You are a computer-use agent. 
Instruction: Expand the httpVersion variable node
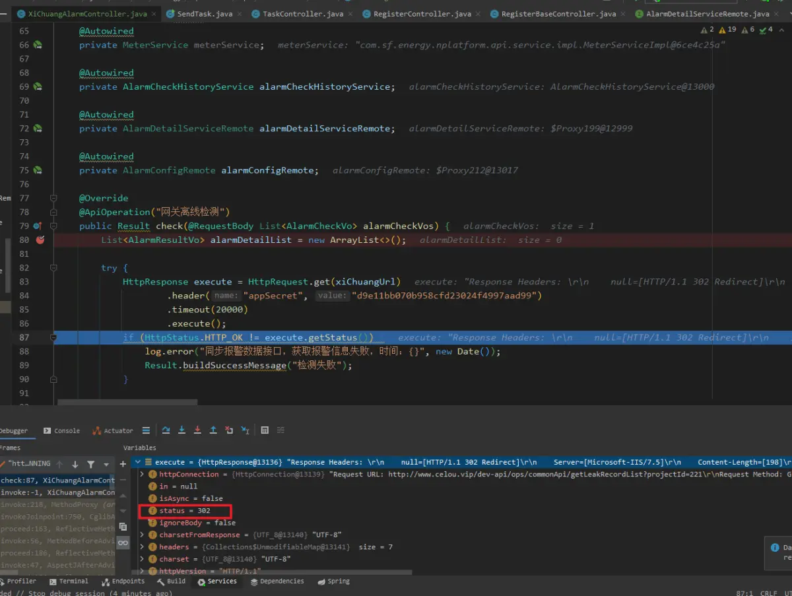[x=142, y=570]
